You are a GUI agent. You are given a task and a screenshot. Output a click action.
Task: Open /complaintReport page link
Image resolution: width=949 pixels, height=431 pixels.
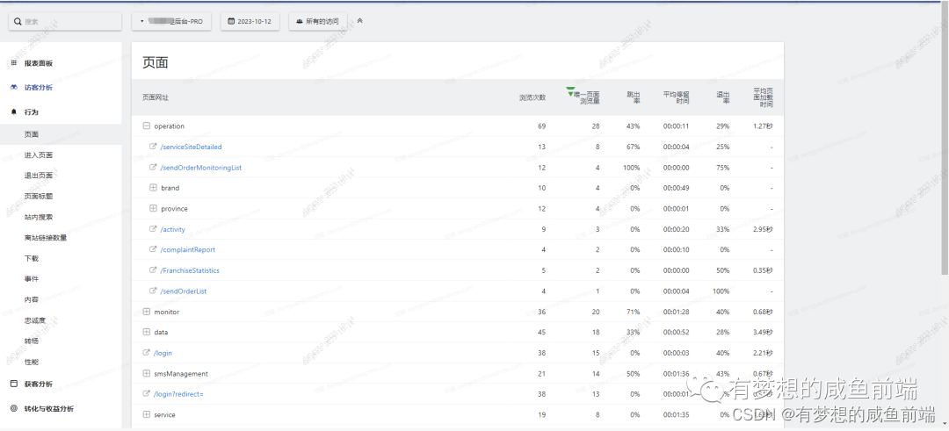[188, 249]
